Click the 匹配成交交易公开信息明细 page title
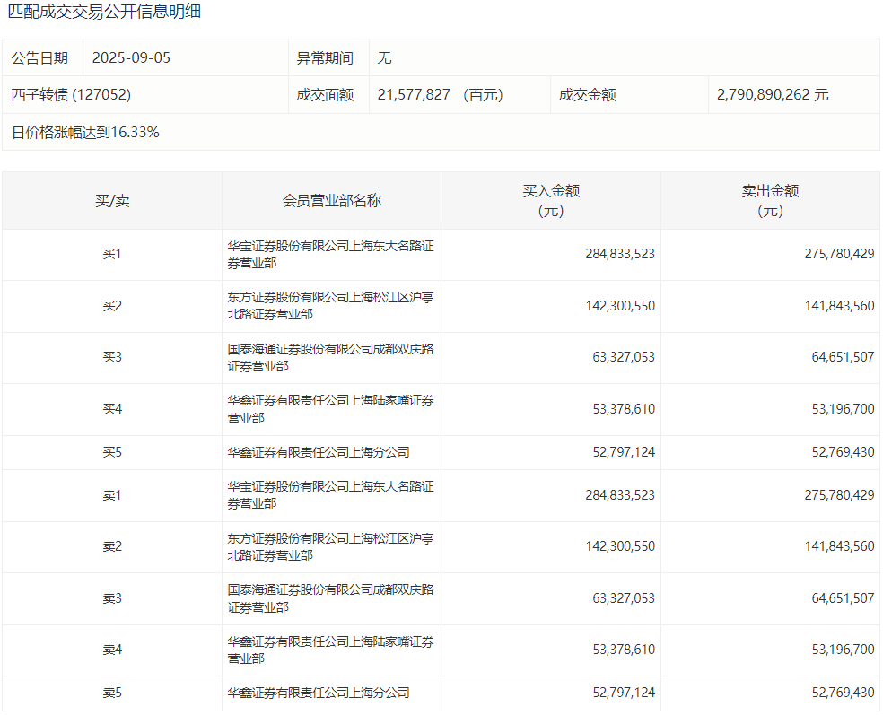Viewport: 883px width, 715px height. click(104, 13)
